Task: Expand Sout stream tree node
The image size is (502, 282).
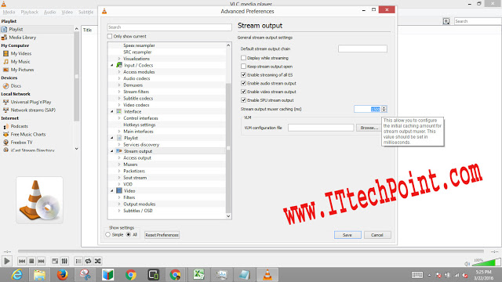Action: pos(119,178)
